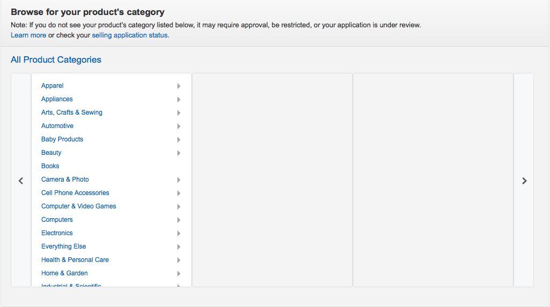Open the Computers category
Viewport: 550px width, 307px height.
coord(57,220)
